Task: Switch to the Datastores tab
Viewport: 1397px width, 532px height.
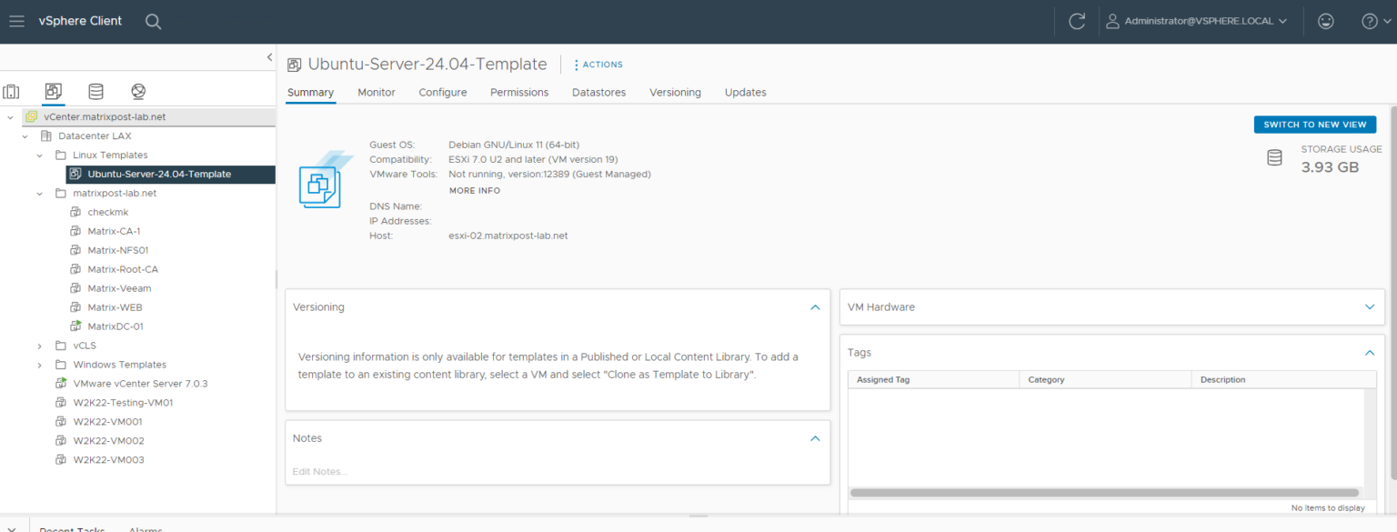Action: point(598,92)
